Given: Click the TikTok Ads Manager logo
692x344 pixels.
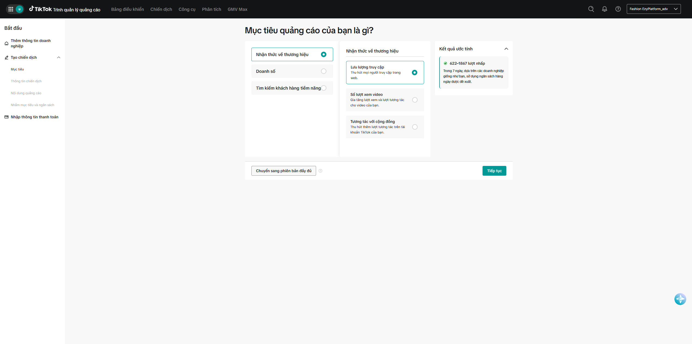Looking at the screenshot, I should pos(65,9).
